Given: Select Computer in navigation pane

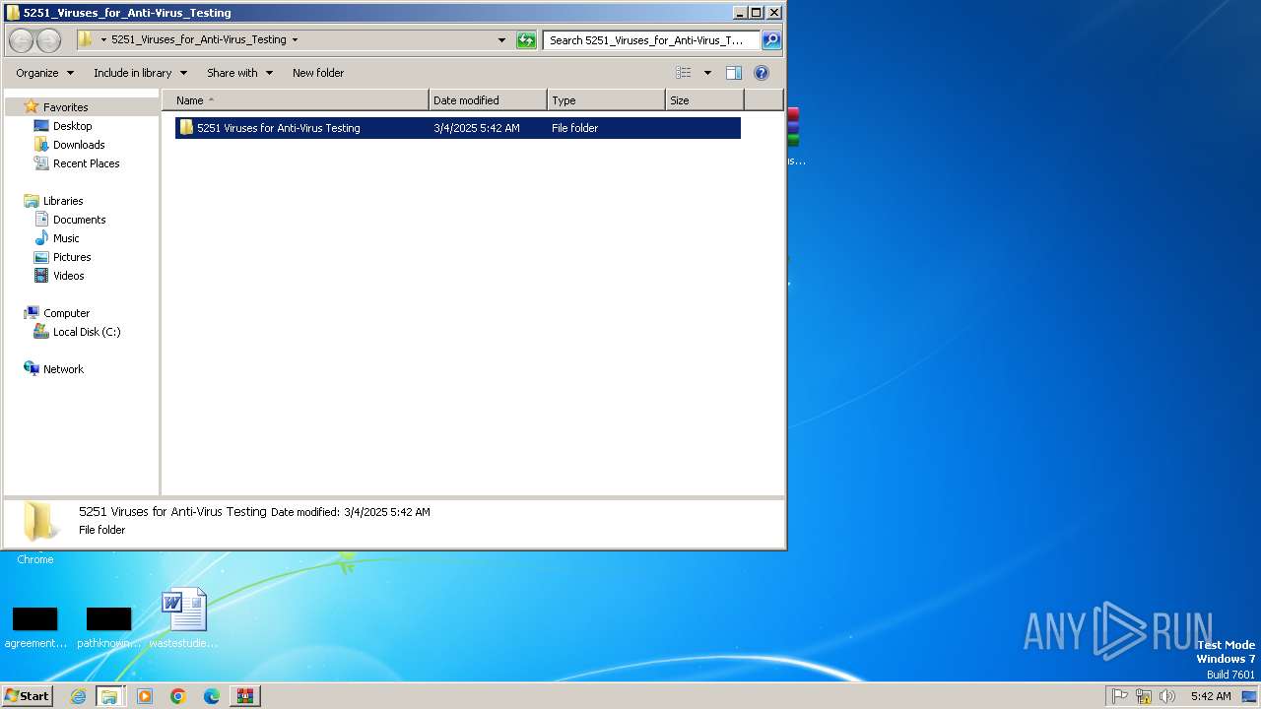Looking at the screenshot, I should (x=66, y=313).
